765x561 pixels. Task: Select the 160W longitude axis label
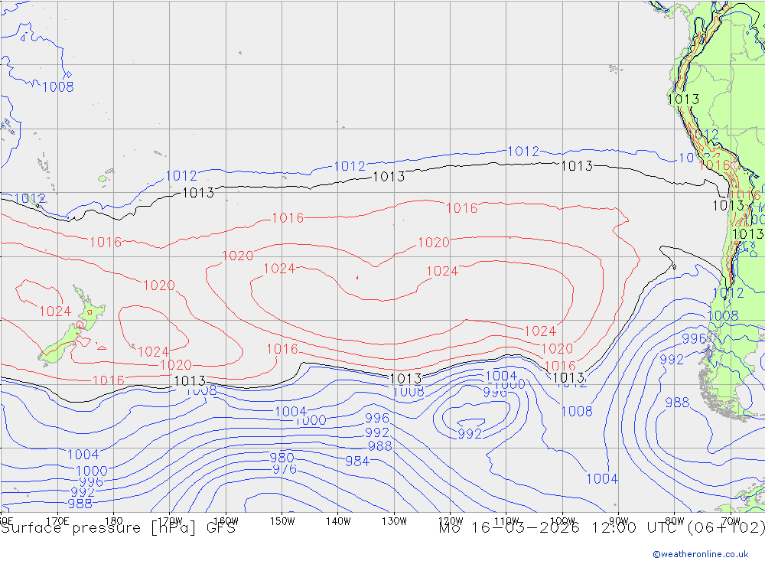tap(226, 521)
